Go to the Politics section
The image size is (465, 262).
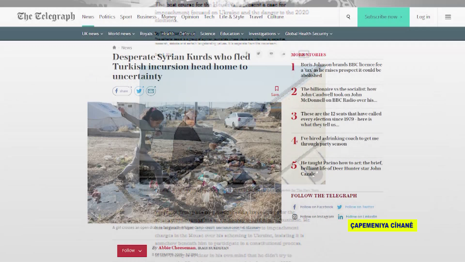coord(107,17)
